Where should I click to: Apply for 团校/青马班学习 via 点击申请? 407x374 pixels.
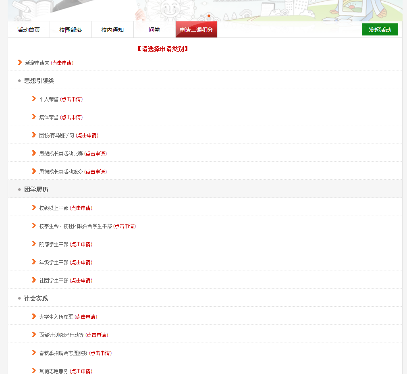[x=87, y=136]
